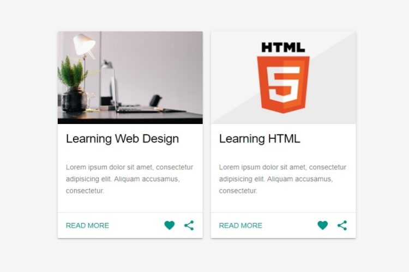This screenshot has width=409, height=272.
Task: Select the Learning HTML heading
Action: coord(260,139)
